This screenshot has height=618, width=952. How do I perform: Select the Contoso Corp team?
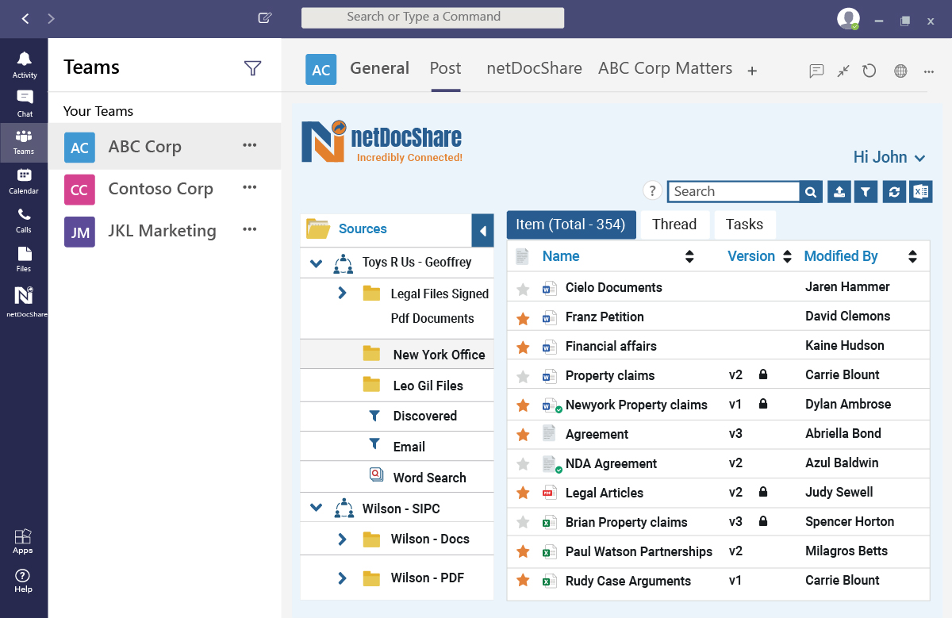pyautogui.click(x=164, y=189)
